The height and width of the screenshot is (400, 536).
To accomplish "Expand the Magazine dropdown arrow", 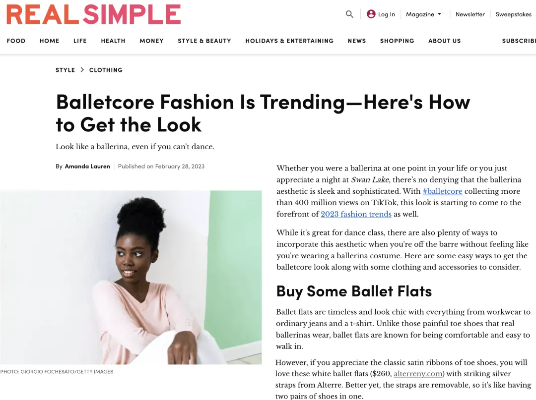I will tap(439, 14).
